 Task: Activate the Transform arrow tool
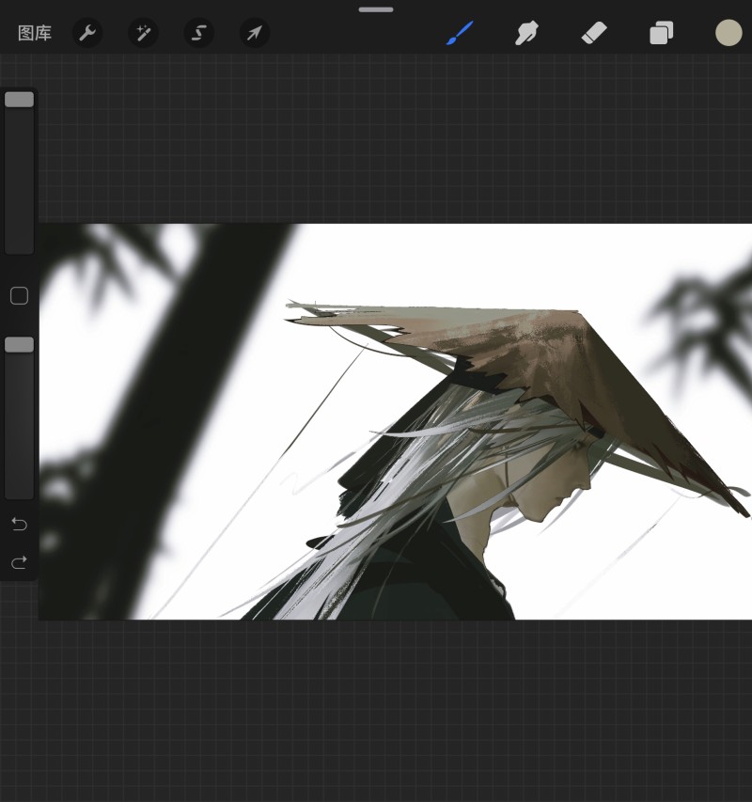255,33
